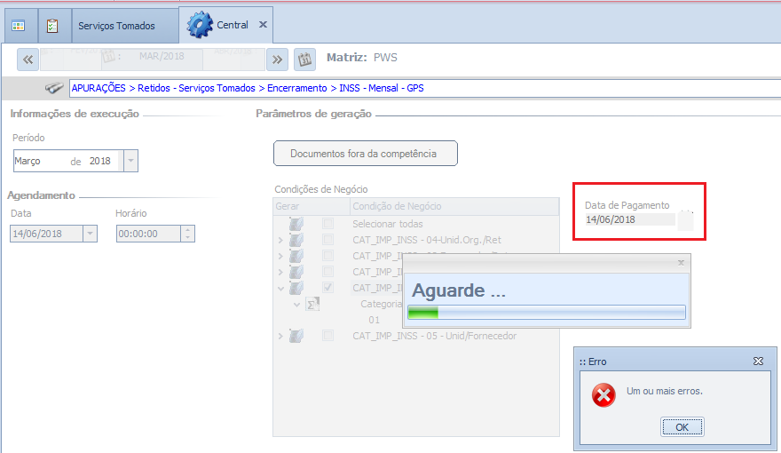Viewport: 781px width, 453px height.
Task: Expand the CAT_IMP_INSS - 04-Unid.Org./Ret row
Action: (x=280, y=240)
